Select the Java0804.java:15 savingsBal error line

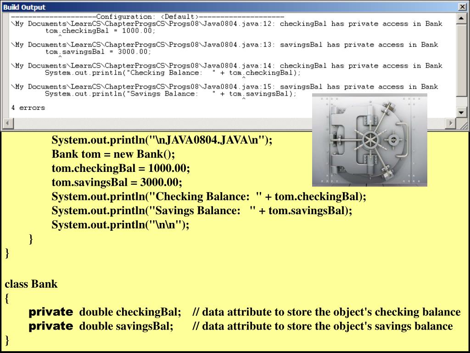coord(224,87)
